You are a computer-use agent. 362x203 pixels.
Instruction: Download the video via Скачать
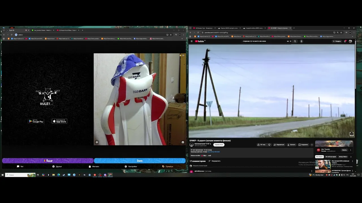click(x=291, y=145)
